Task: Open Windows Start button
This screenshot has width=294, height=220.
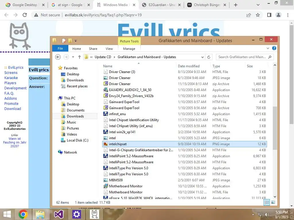Action: pos(7,214)
